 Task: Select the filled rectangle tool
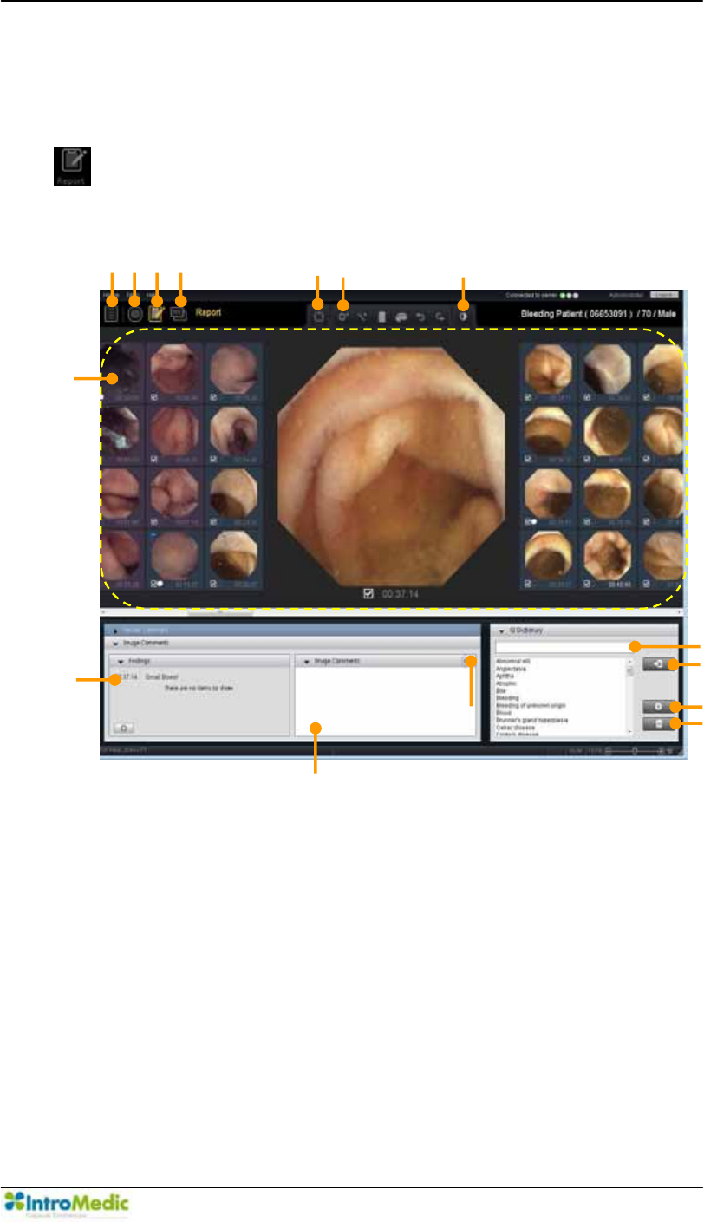(382, 317)
